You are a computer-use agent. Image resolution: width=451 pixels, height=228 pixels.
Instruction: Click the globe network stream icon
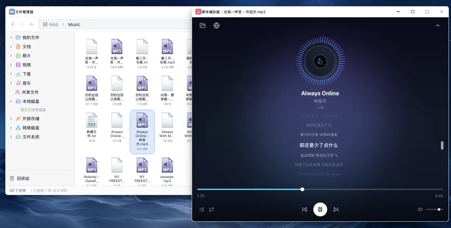point(216,25)
